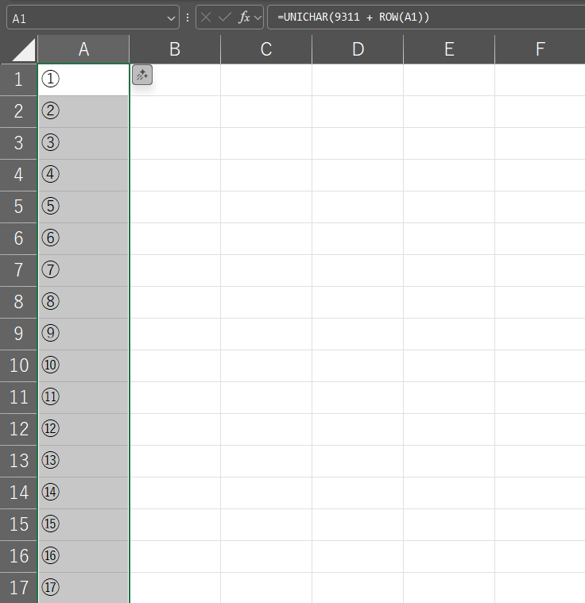Click cell containing ⑫
585x603 pixels.
tap(83, 429)
